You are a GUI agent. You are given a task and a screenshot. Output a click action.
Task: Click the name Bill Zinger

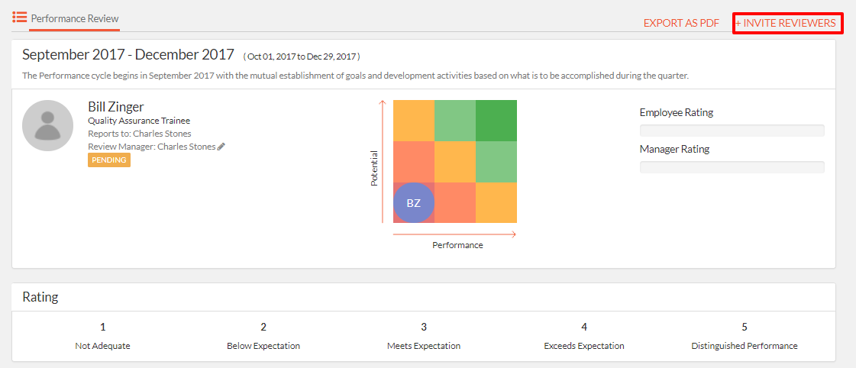116,106
